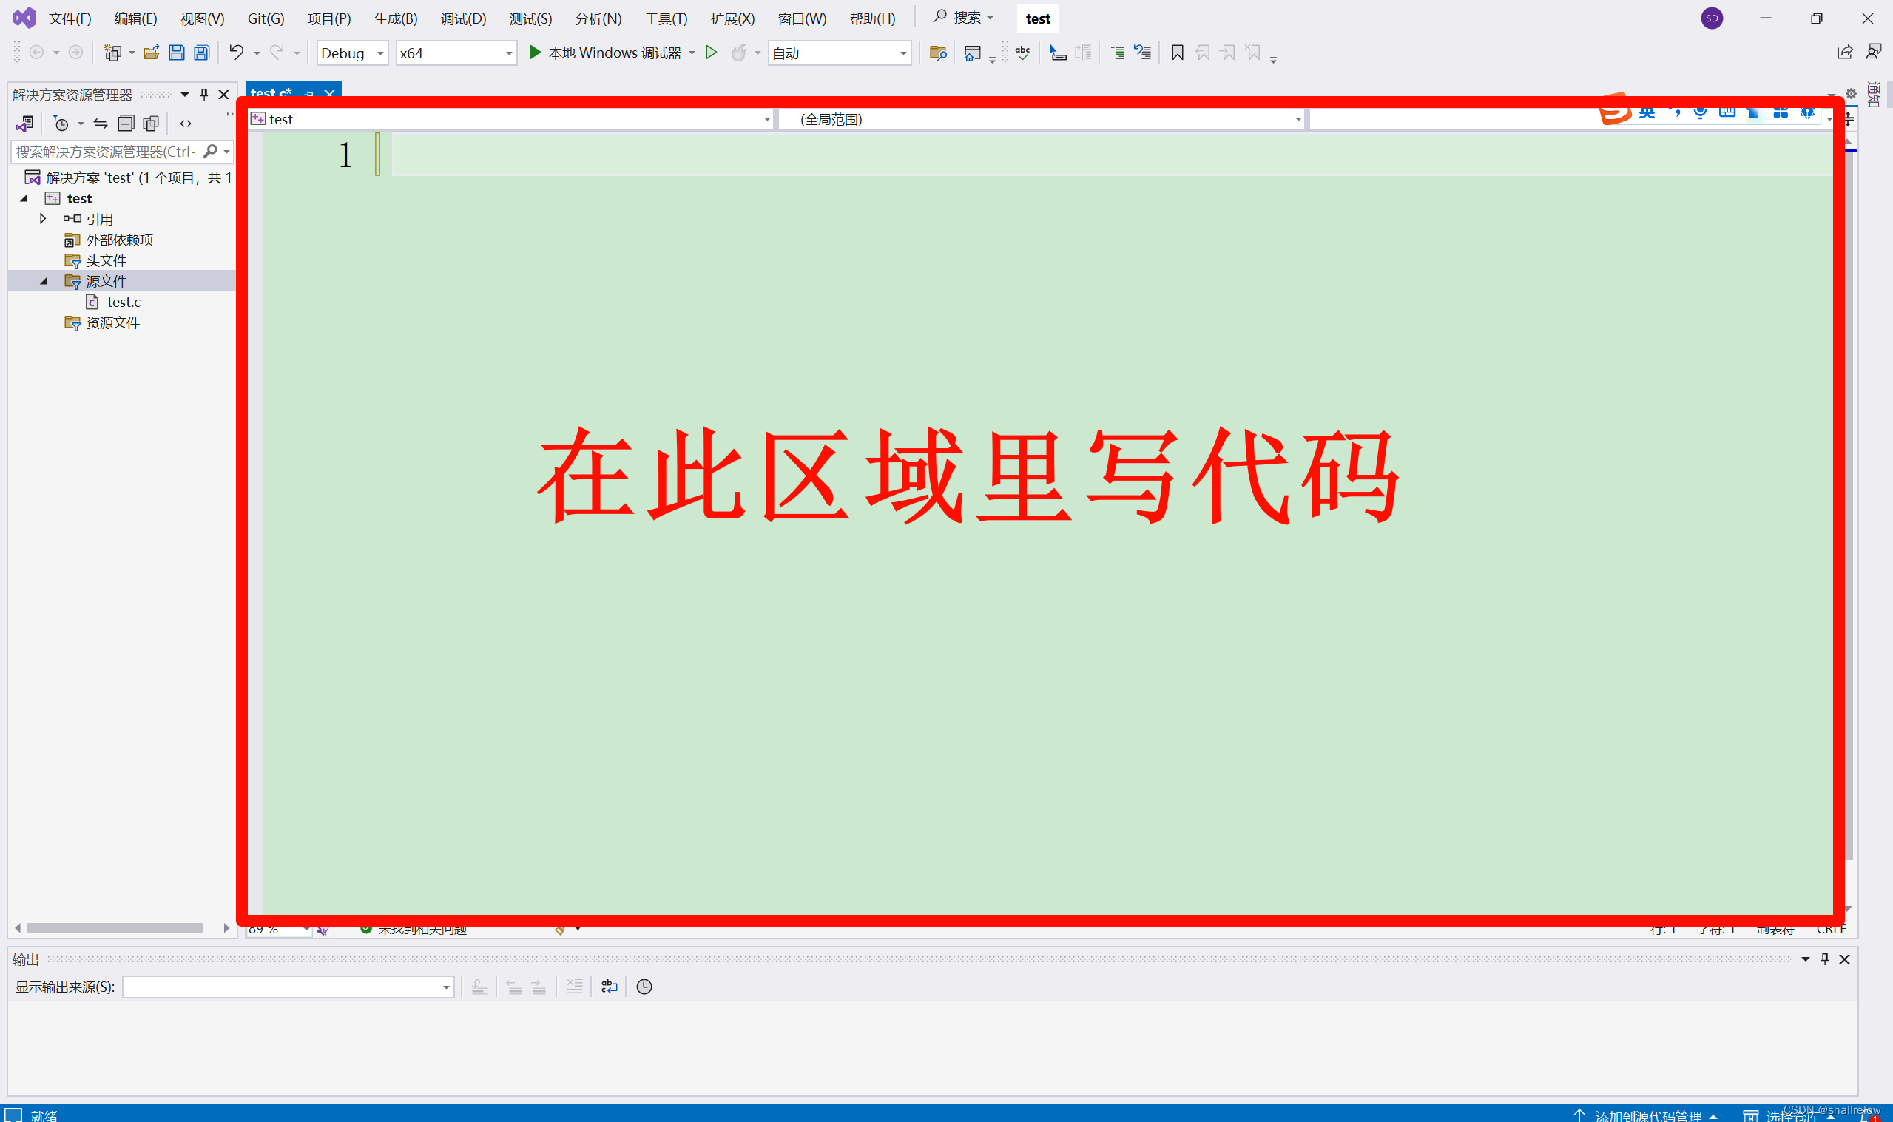Toggle word wrap in Output panel
Screen dimensions: 1893x1122
[x=610, y=987]
